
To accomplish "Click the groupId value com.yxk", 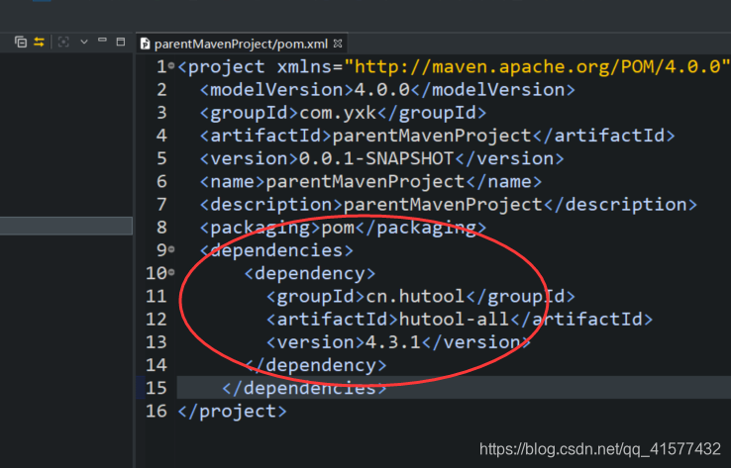I will [x=338, y=113].
